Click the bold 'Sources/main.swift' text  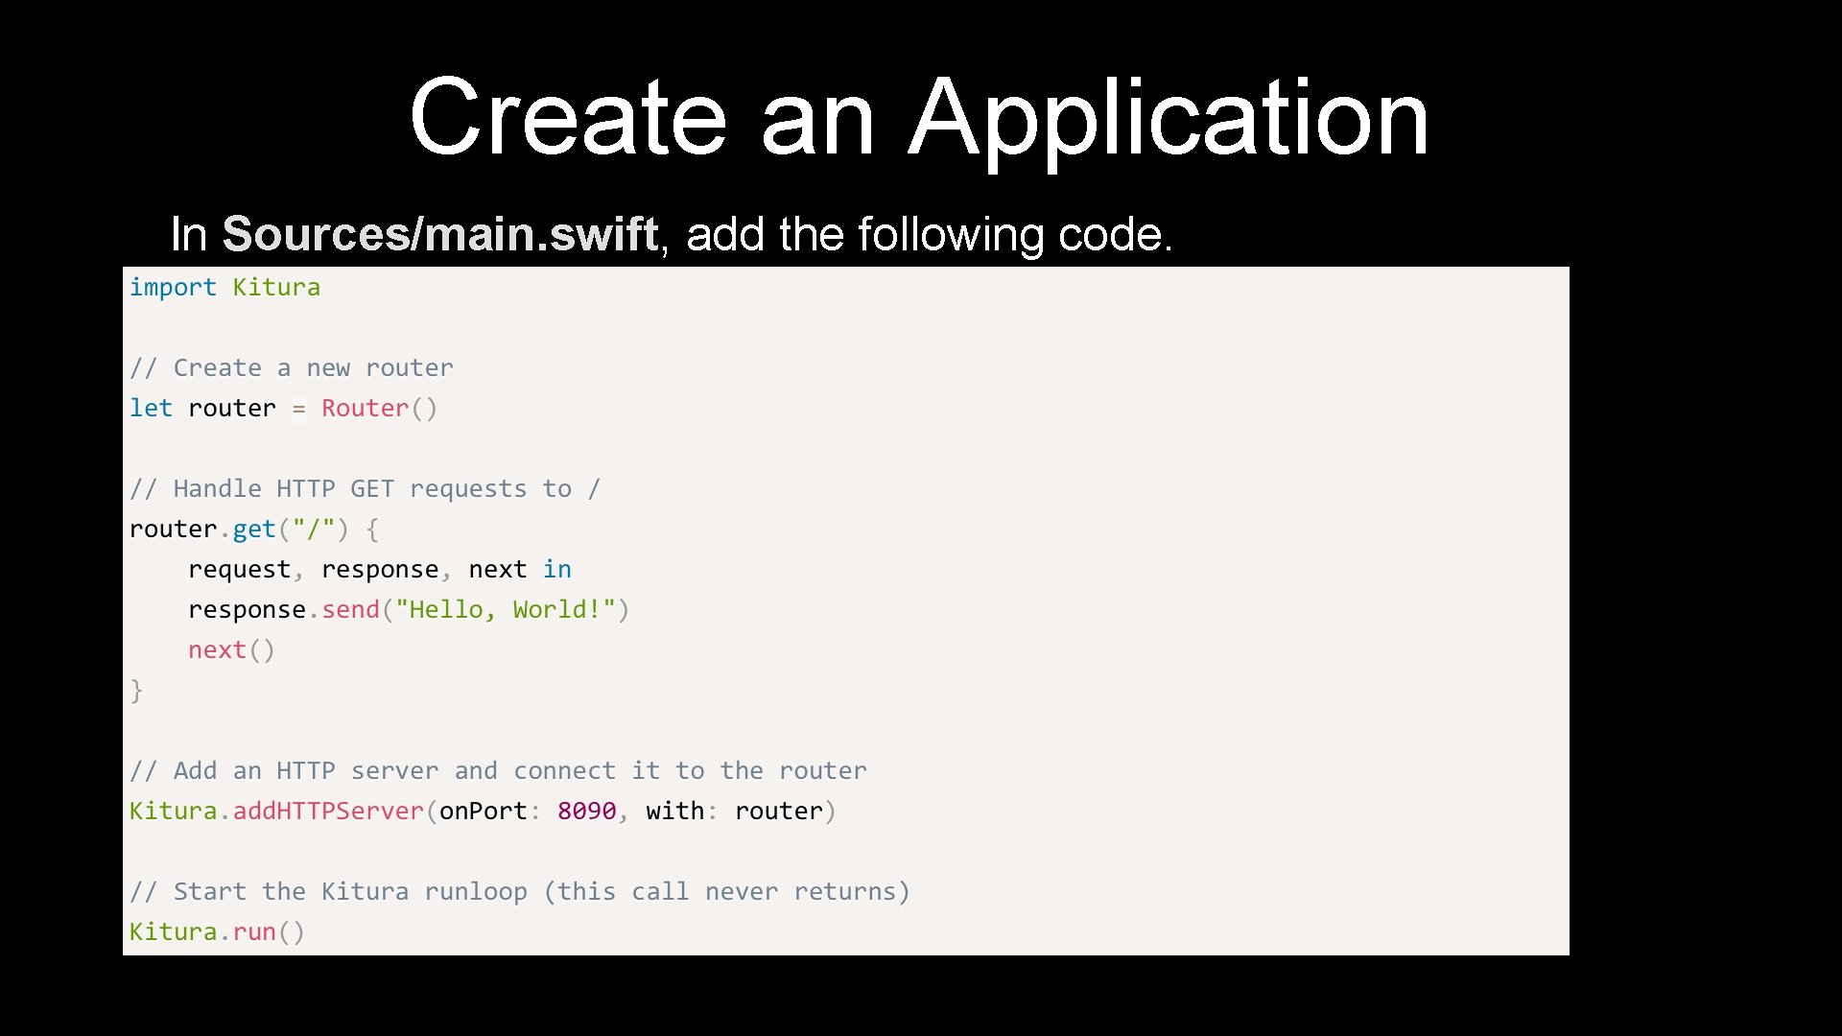[440, 234]
